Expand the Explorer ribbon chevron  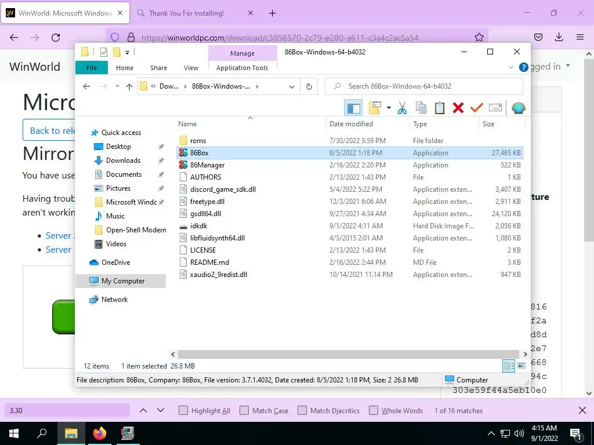(510, 67)
